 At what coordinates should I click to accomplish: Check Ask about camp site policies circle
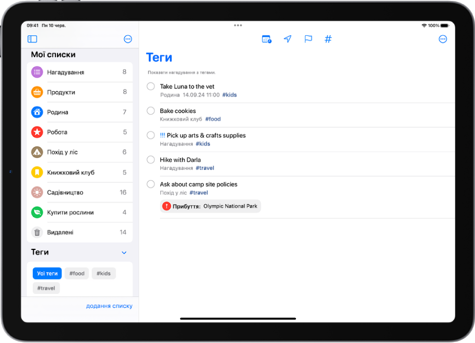(151, 184)
